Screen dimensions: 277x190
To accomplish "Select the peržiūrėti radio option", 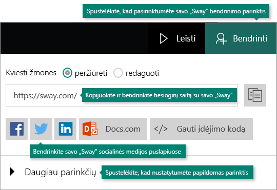I will (x=67, y=73).
